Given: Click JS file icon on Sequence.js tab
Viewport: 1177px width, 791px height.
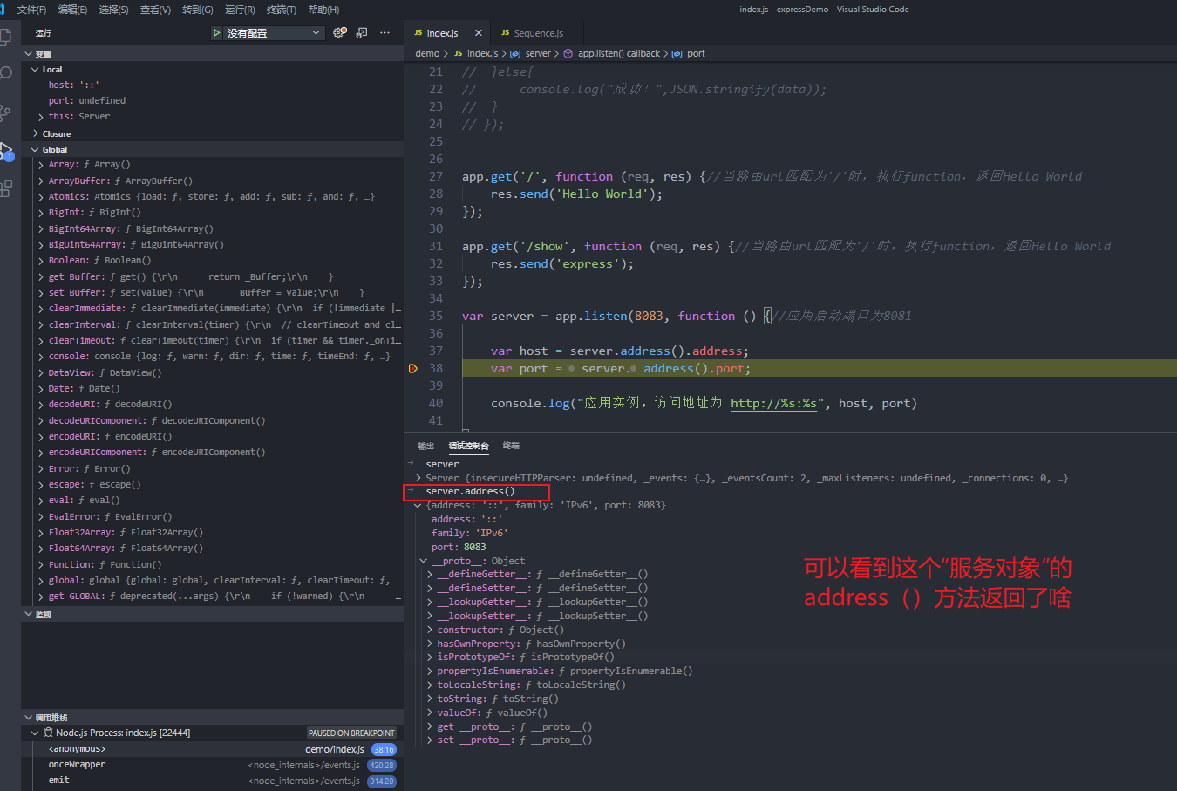Looking at the screenshot, I should (x=505, y=33).
